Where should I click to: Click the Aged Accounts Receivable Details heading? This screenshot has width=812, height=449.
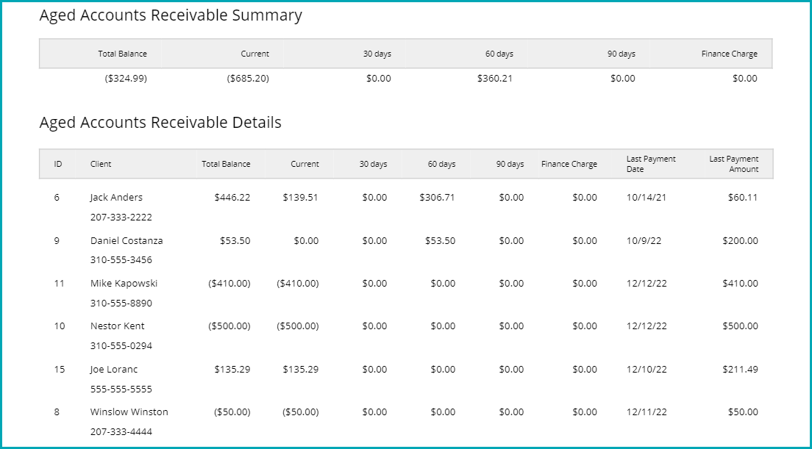[160, 123]
